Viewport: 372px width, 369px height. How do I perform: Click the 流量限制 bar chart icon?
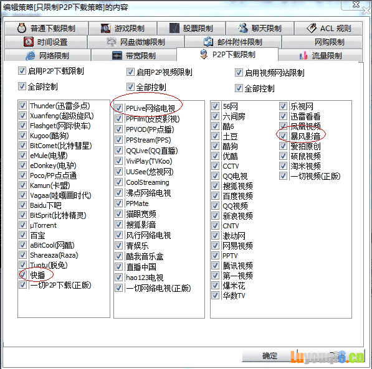point(303,56)
